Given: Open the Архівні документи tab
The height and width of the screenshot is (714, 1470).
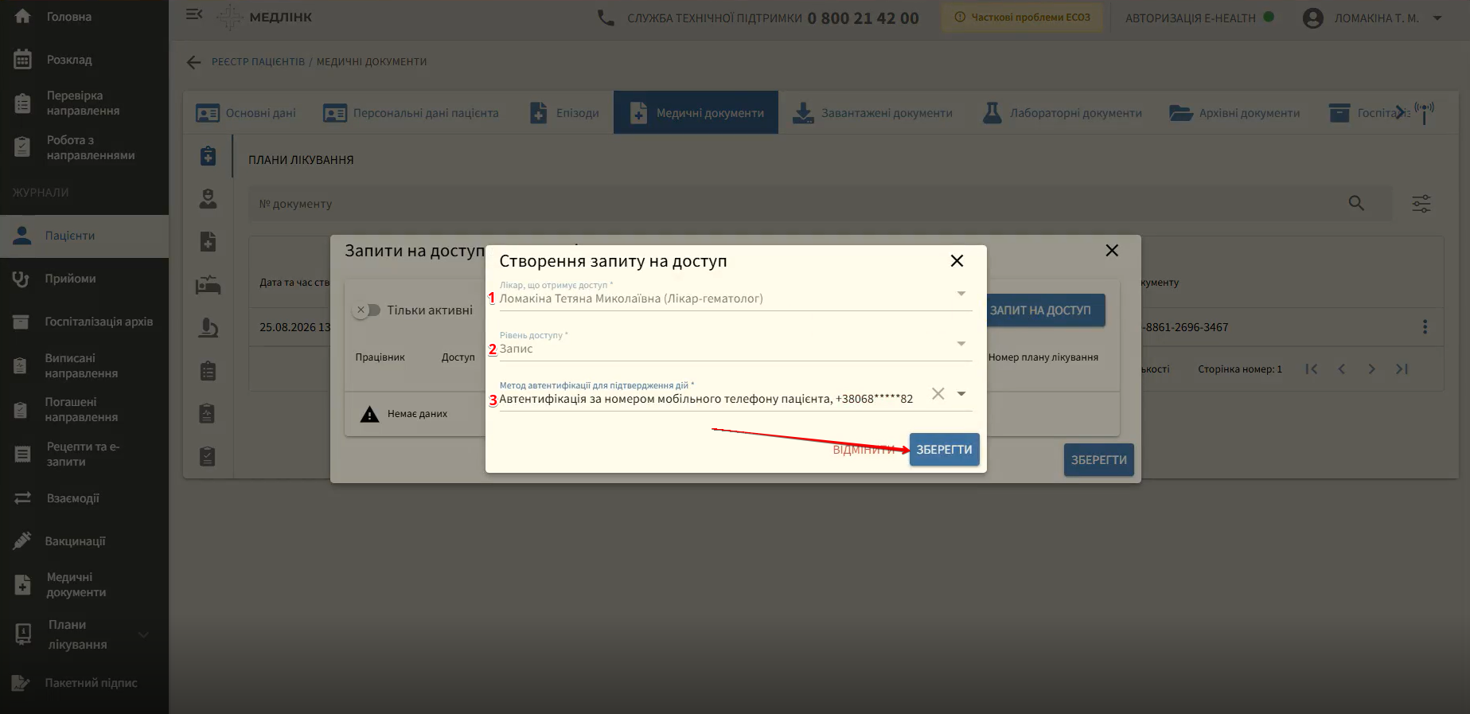Looking at the screenshot, I should [1234, 113].
